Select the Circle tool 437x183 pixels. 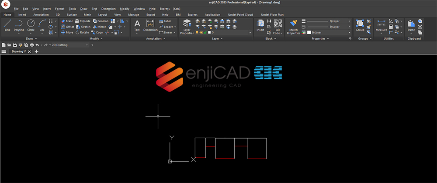[31, 25]
